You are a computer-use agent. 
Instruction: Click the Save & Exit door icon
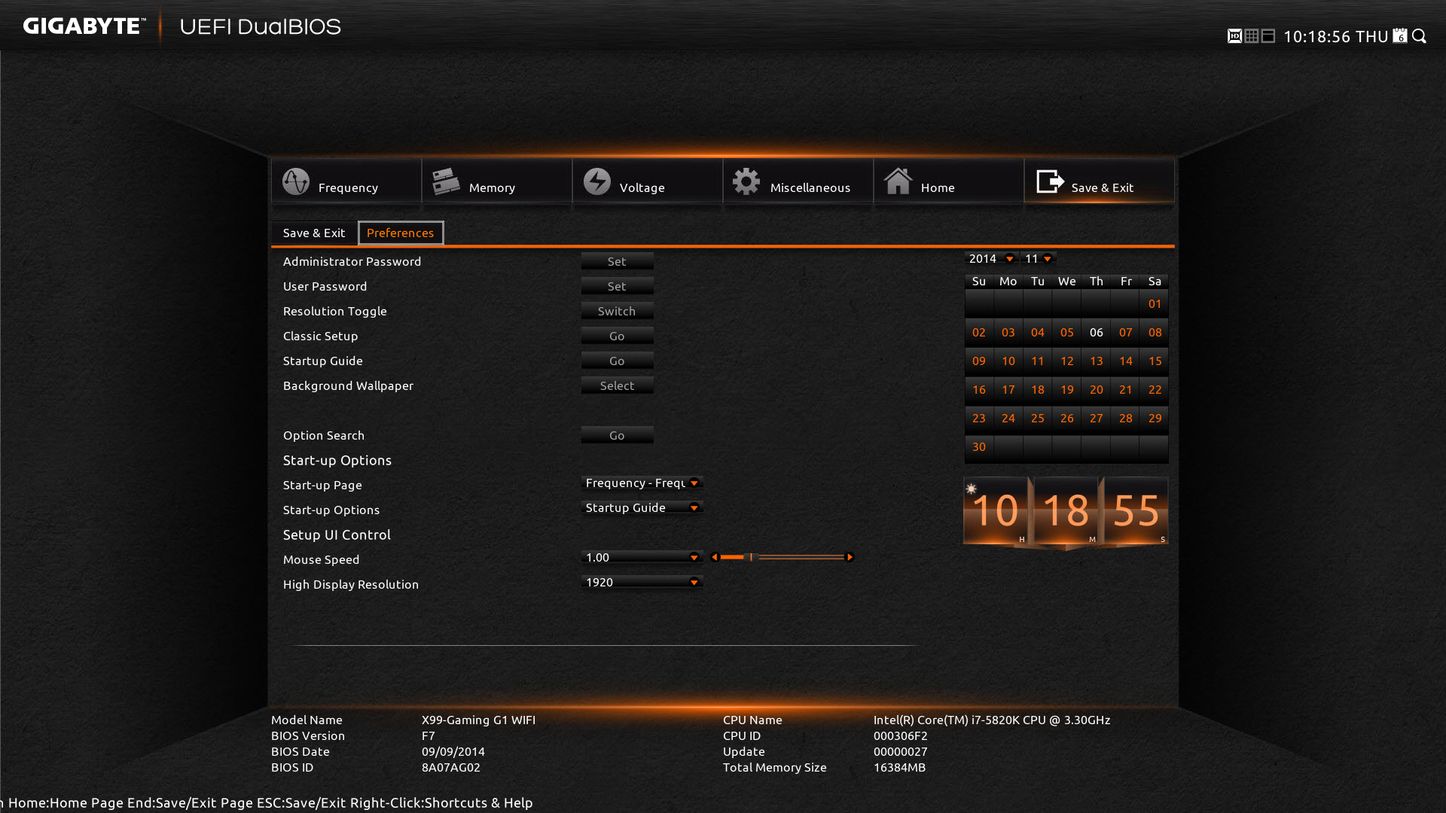[1050, 181]
